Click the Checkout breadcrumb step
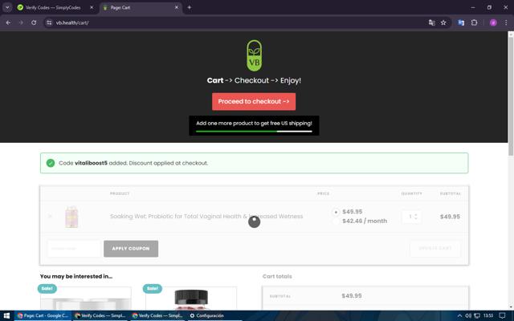514x321 pixels. (x=251, y=80)
